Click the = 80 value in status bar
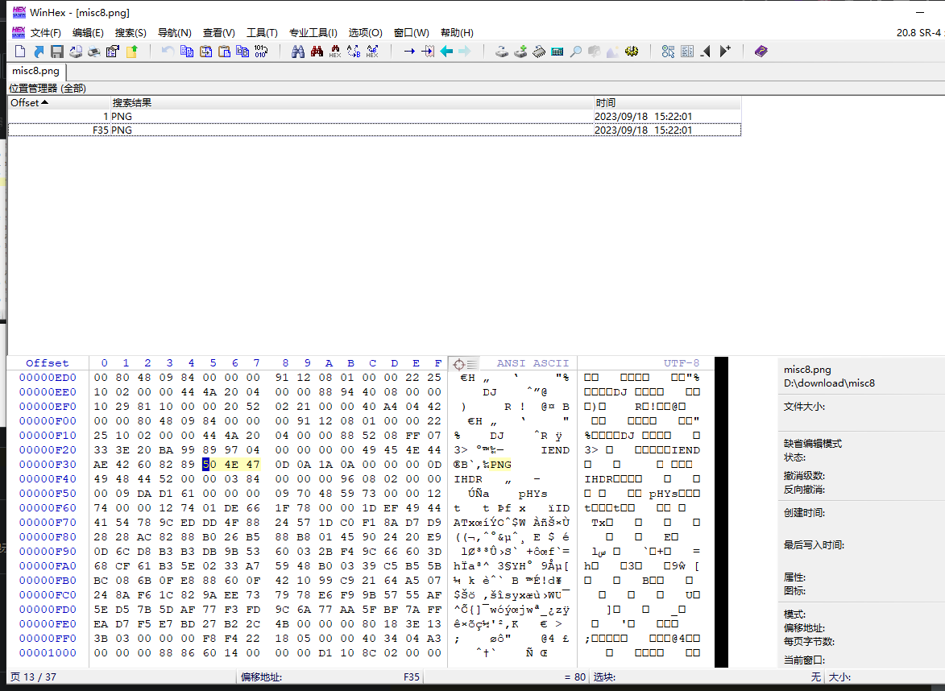Screen dimensions: 945x691 (x=575, y=677)
